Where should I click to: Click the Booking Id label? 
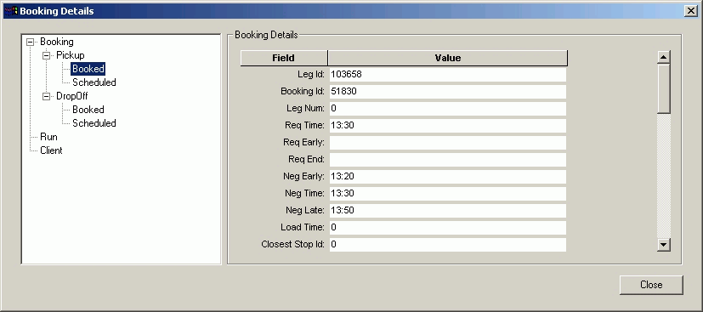[x=303, y=92]
